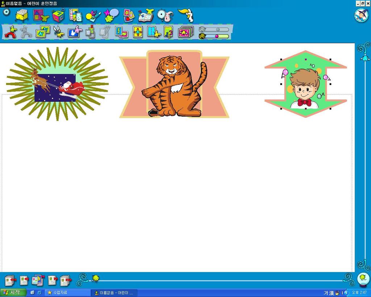Image resolution: width=371 pixels, height=297 pixels.
Task: Select the toy letter block icon
Action: tap(58, 16)
